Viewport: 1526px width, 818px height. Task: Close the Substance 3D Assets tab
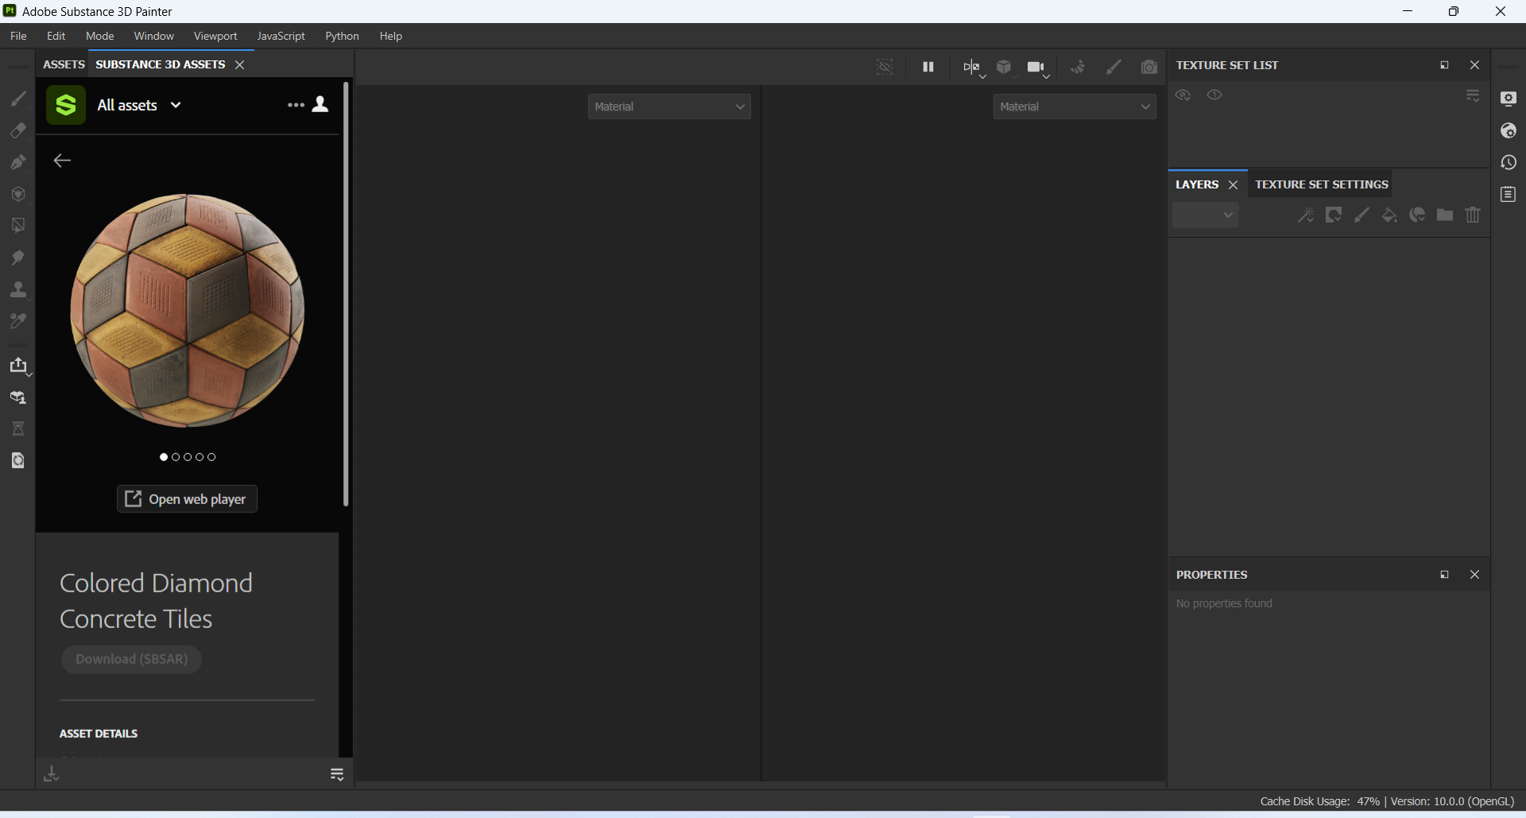(x=240, y=65)
